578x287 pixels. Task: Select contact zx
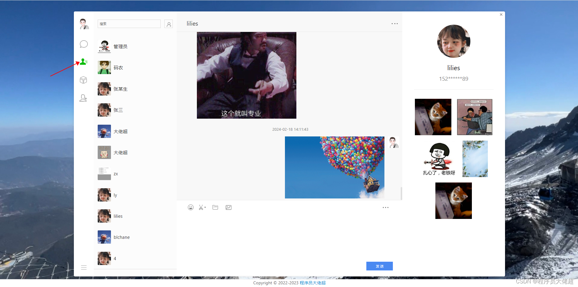click(135, 174)
